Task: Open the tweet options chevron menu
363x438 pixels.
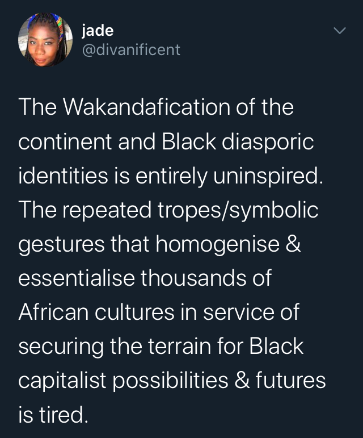Action: point(340,31)
